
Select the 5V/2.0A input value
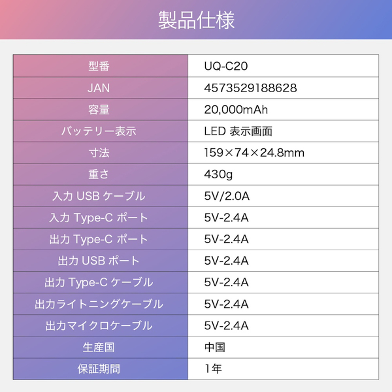click(227, 195)
